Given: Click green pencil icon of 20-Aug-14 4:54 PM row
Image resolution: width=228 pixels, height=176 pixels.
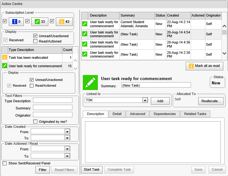Looking at the screenshot, I should (x=85, y=34).
